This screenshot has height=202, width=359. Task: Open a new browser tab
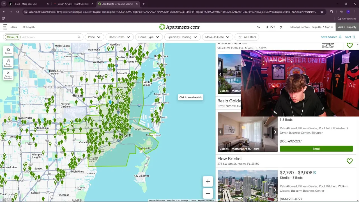tap(144, 4)
